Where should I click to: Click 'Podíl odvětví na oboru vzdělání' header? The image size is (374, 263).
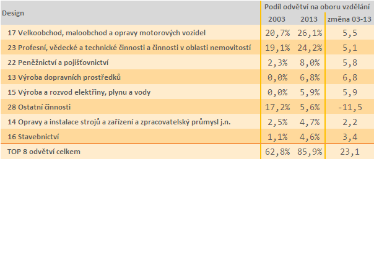(x=317, y=7)
